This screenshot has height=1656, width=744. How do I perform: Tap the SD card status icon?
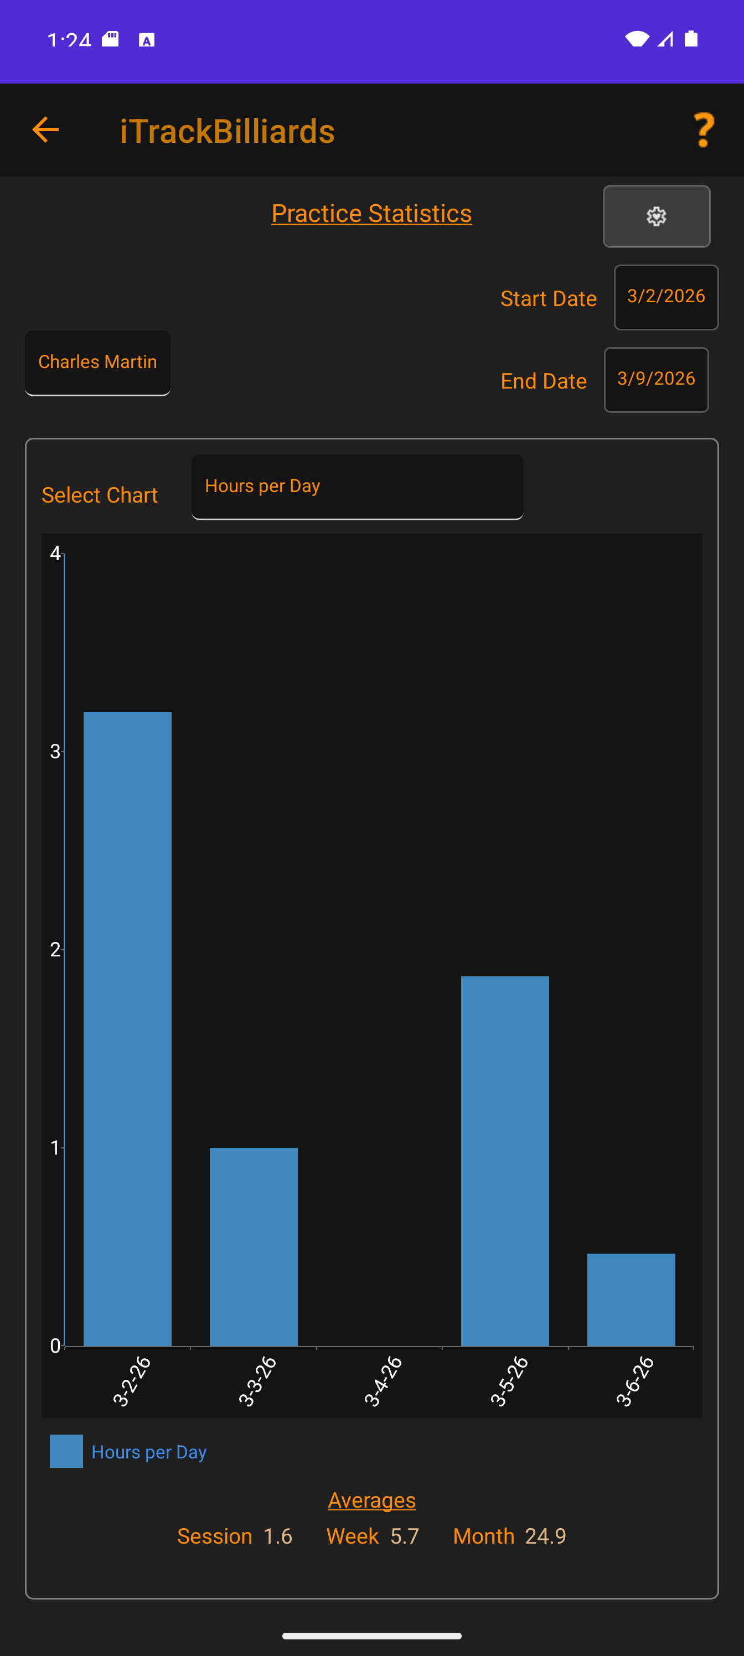coord(111,39)
